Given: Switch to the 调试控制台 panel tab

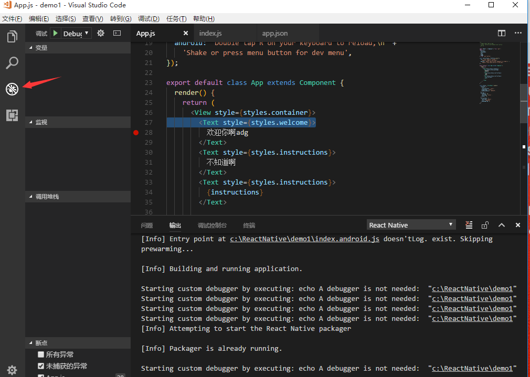Looking at the screenshot, I should pos(212,225).
